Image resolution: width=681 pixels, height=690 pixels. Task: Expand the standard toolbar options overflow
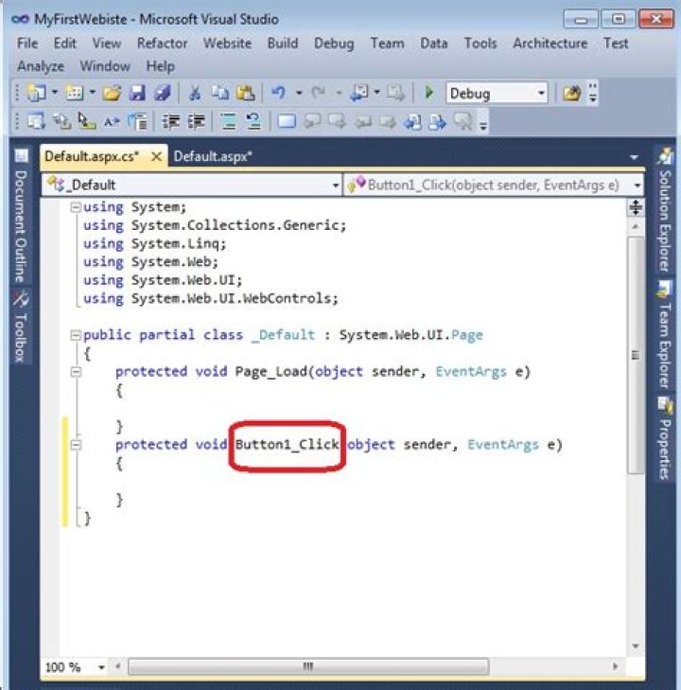(x=593, y=93)
